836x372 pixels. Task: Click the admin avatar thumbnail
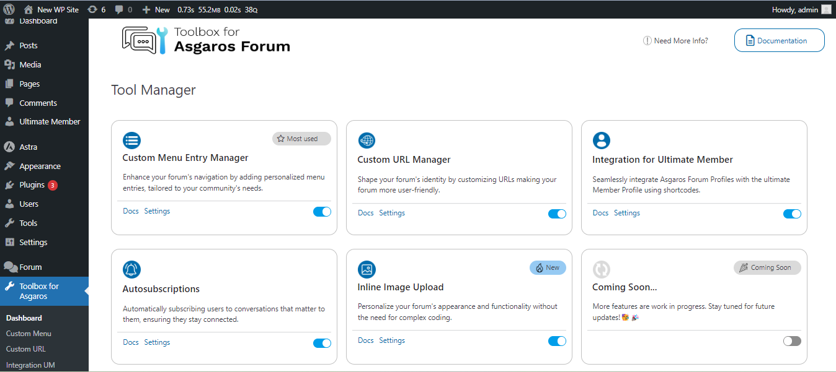coord(826,9)
